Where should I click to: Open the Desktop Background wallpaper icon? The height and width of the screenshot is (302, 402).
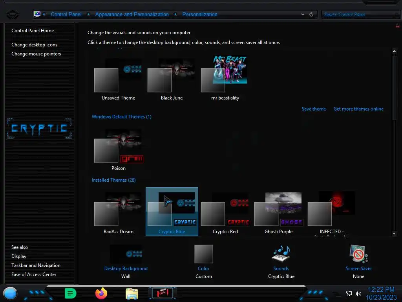(x=126, y=254)
